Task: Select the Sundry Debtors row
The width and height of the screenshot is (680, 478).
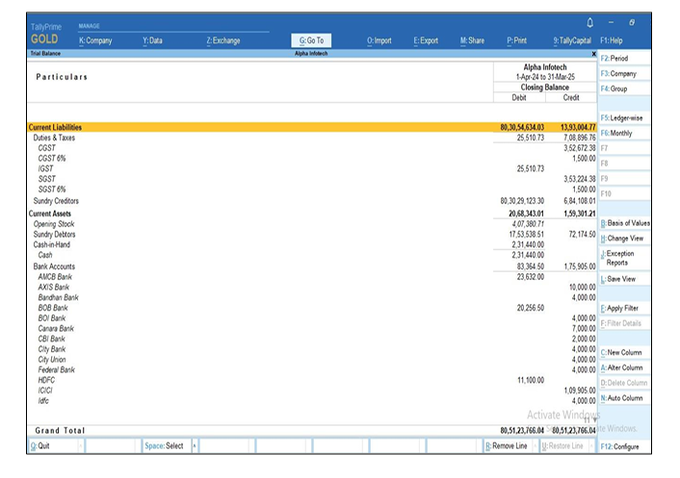Action: pyautogui.click(x=312, y=235)
